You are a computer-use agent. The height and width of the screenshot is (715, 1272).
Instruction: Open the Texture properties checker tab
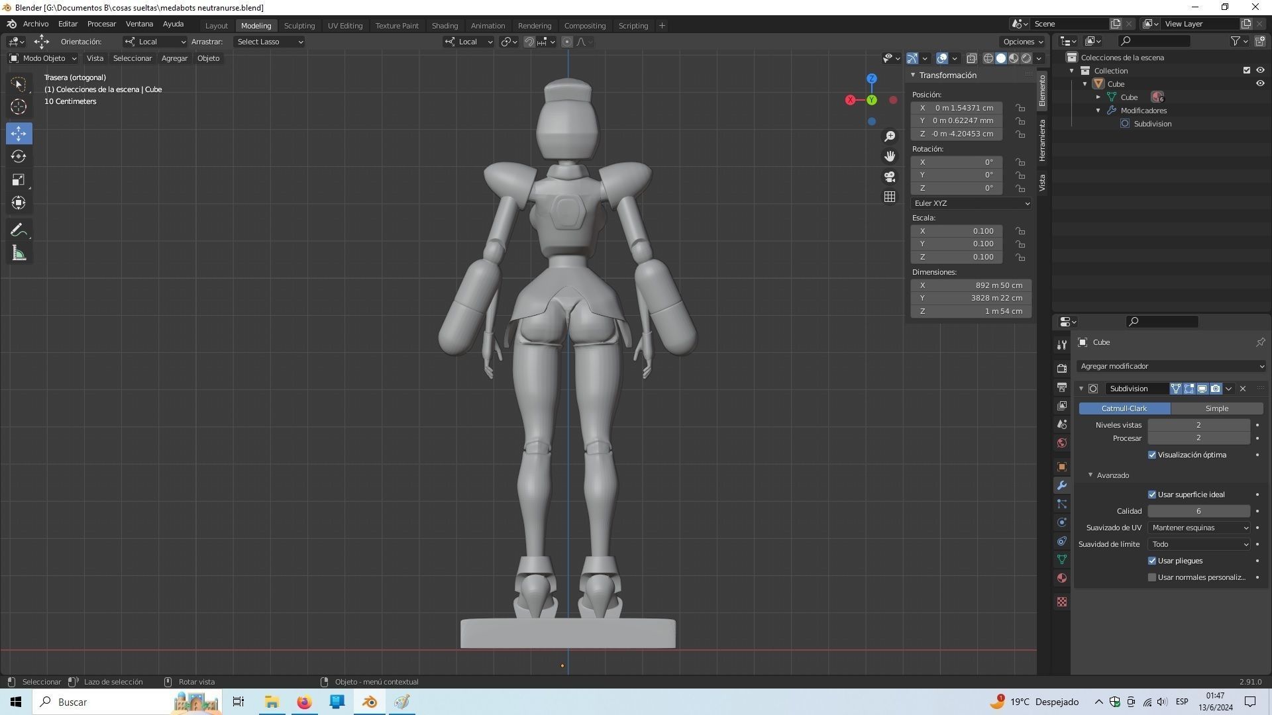[x=1062, y=602]
